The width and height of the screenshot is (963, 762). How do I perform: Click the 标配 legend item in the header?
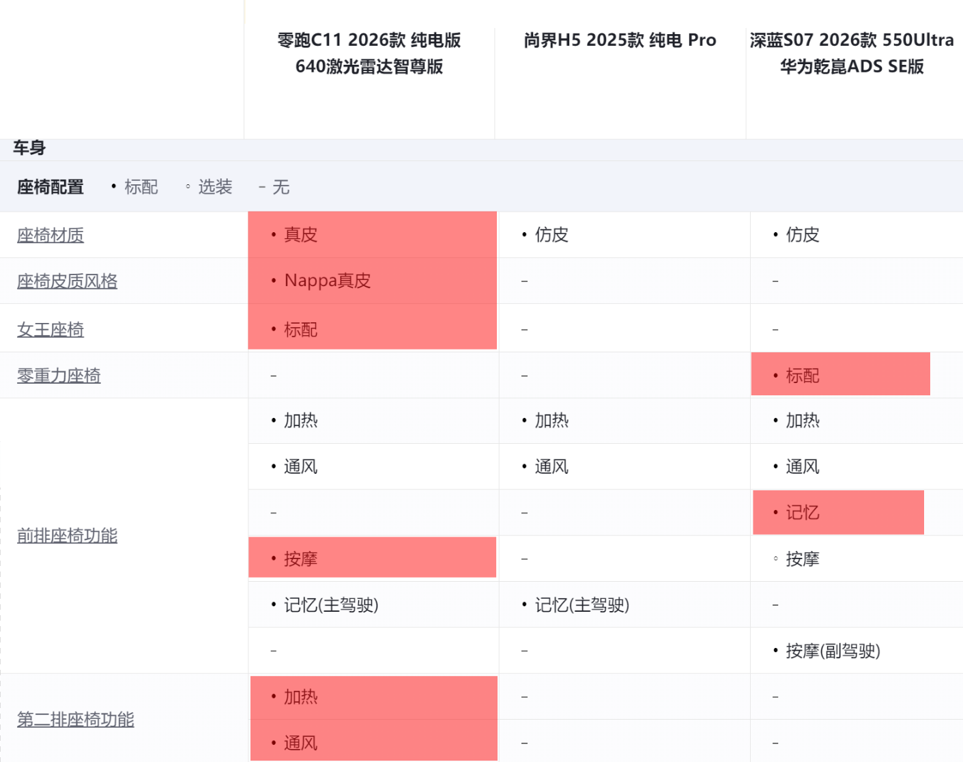pos(141,187)
